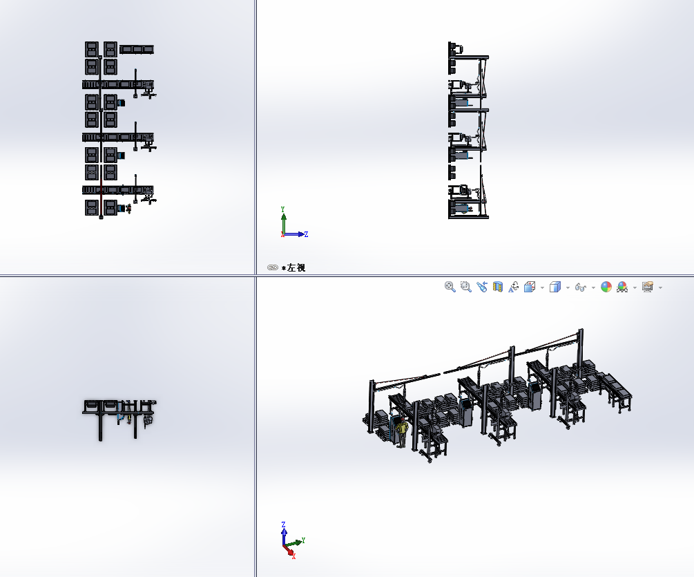694x577 pixels.
Task: Click the Hide/Show Items glasses icon
Action: (580, 287)
